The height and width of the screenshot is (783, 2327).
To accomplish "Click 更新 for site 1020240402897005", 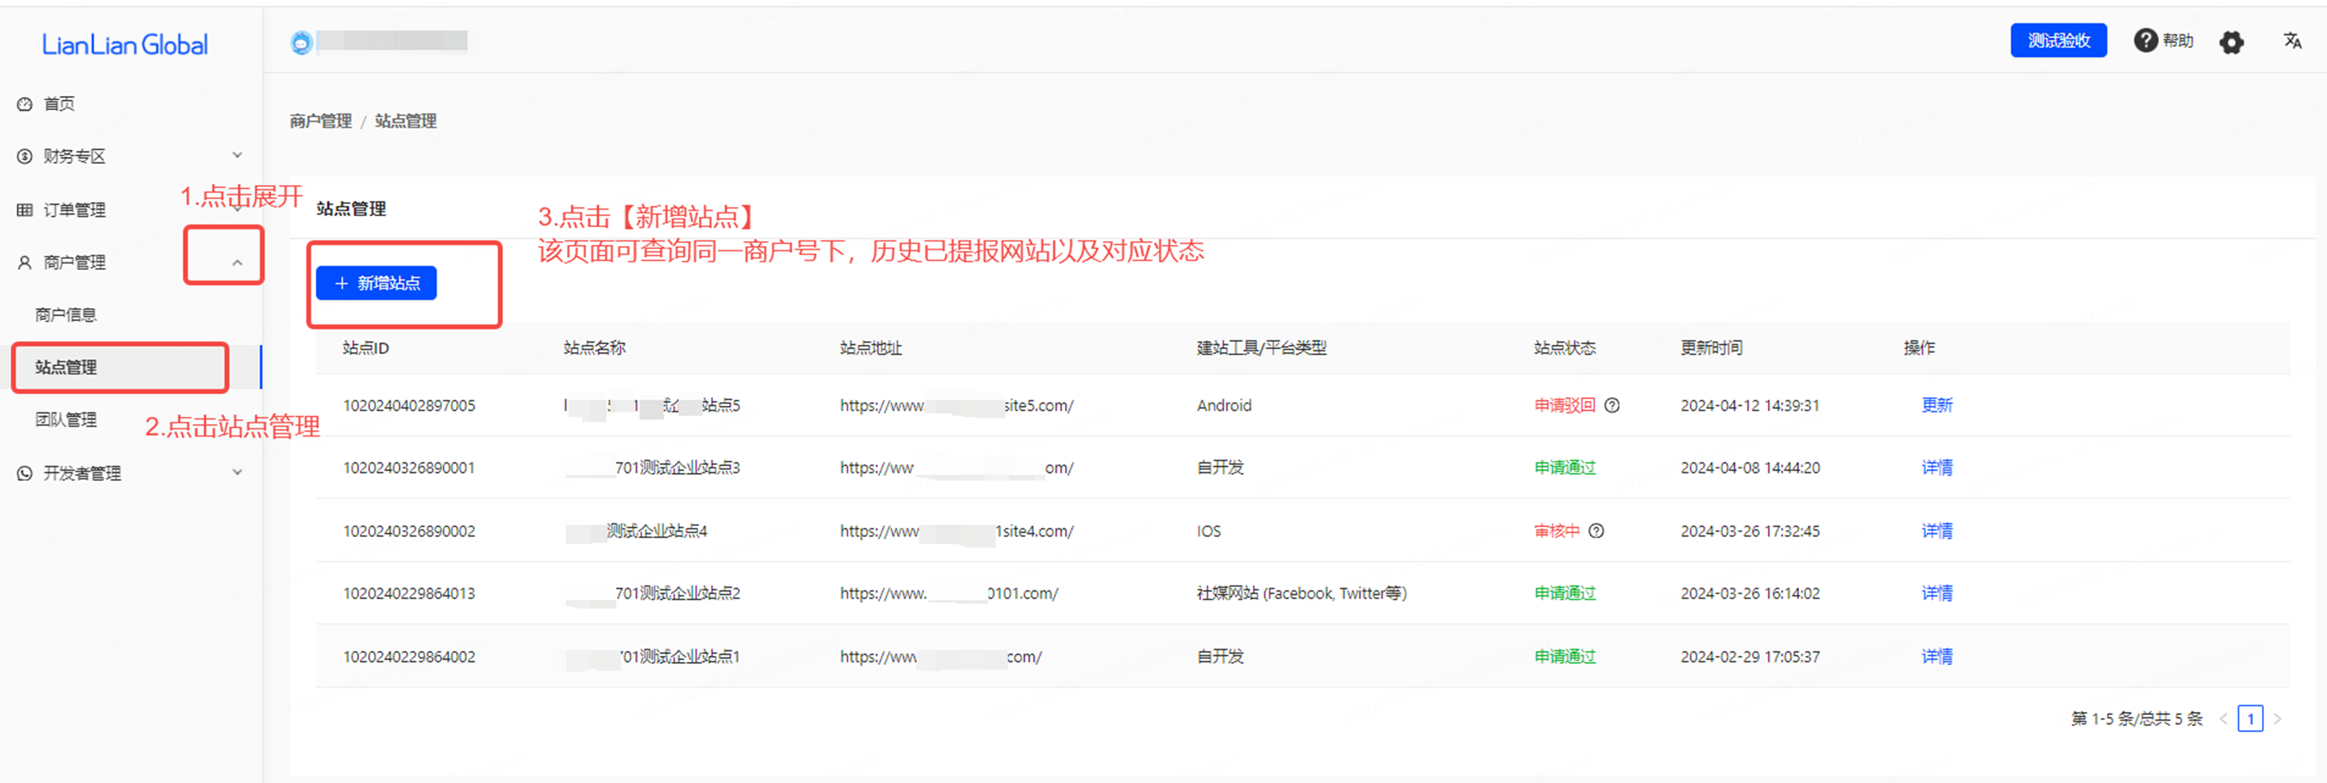I will [x=1937, y=404].
